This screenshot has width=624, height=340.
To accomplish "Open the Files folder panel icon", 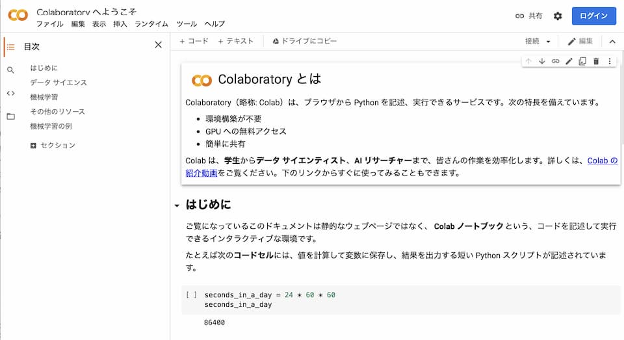I will pos(10,116).
